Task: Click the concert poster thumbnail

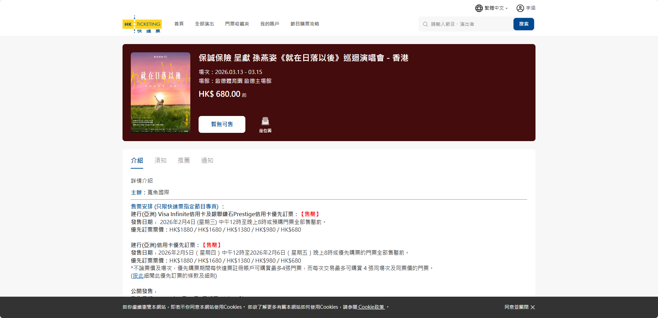Action: point(160,92)
